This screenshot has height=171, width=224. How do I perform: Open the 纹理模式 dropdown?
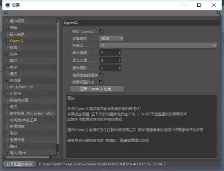tap(112, 38)
